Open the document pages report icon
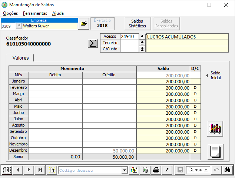235x178 pixels. (215, 152)
